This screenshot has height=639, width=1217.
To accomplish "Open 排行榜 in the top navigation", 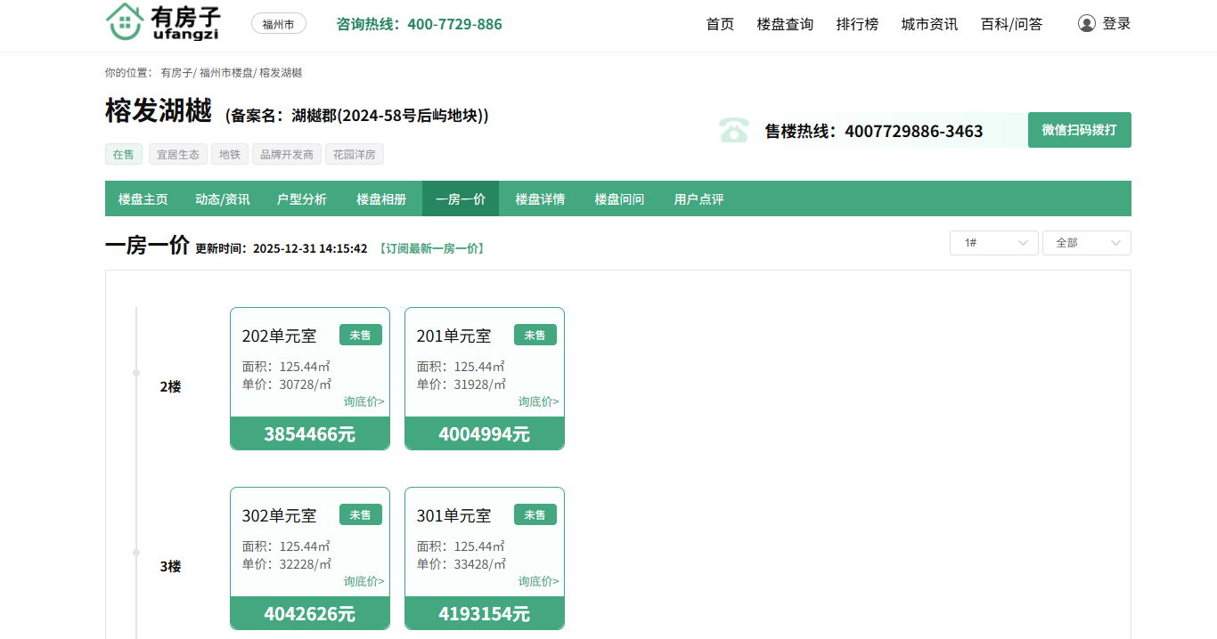I will [857, 24].
